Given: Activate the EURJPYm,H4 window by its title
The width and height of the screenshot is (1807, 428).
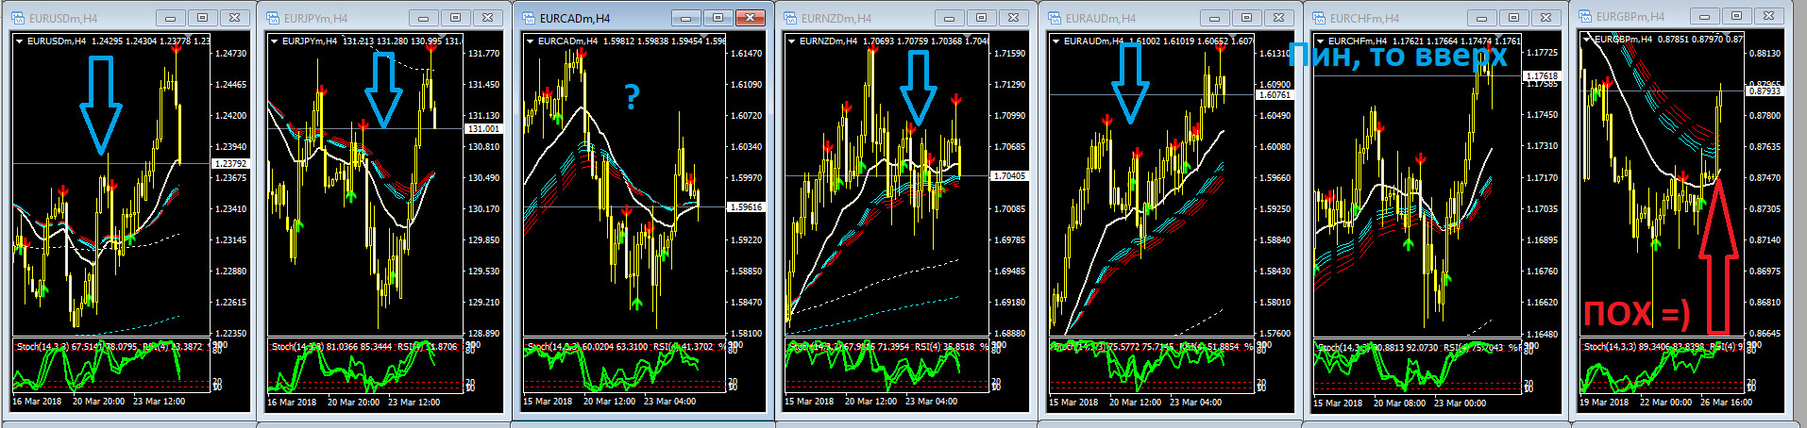Looking at the screenshot, I should [315, 19].
